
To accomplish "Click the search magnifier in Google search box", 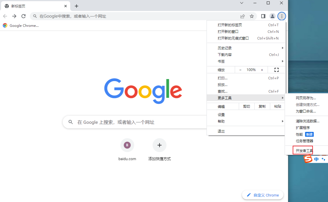I will click(x=71, y=122).
